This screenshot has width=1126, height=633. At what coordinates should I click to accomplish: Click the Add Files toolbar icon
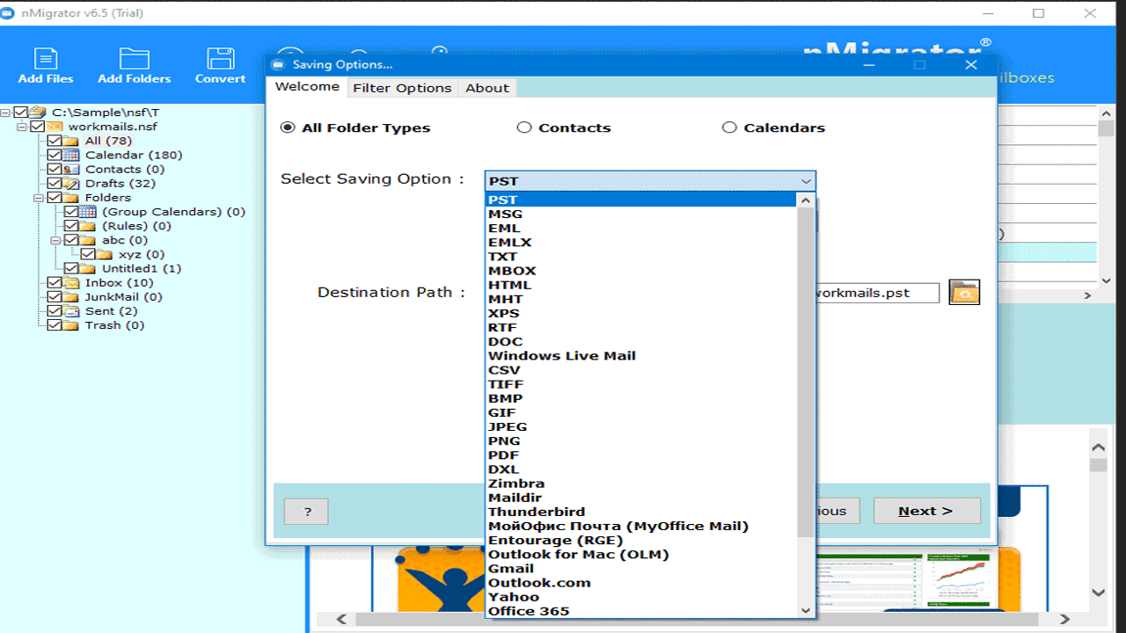(46, 59)
